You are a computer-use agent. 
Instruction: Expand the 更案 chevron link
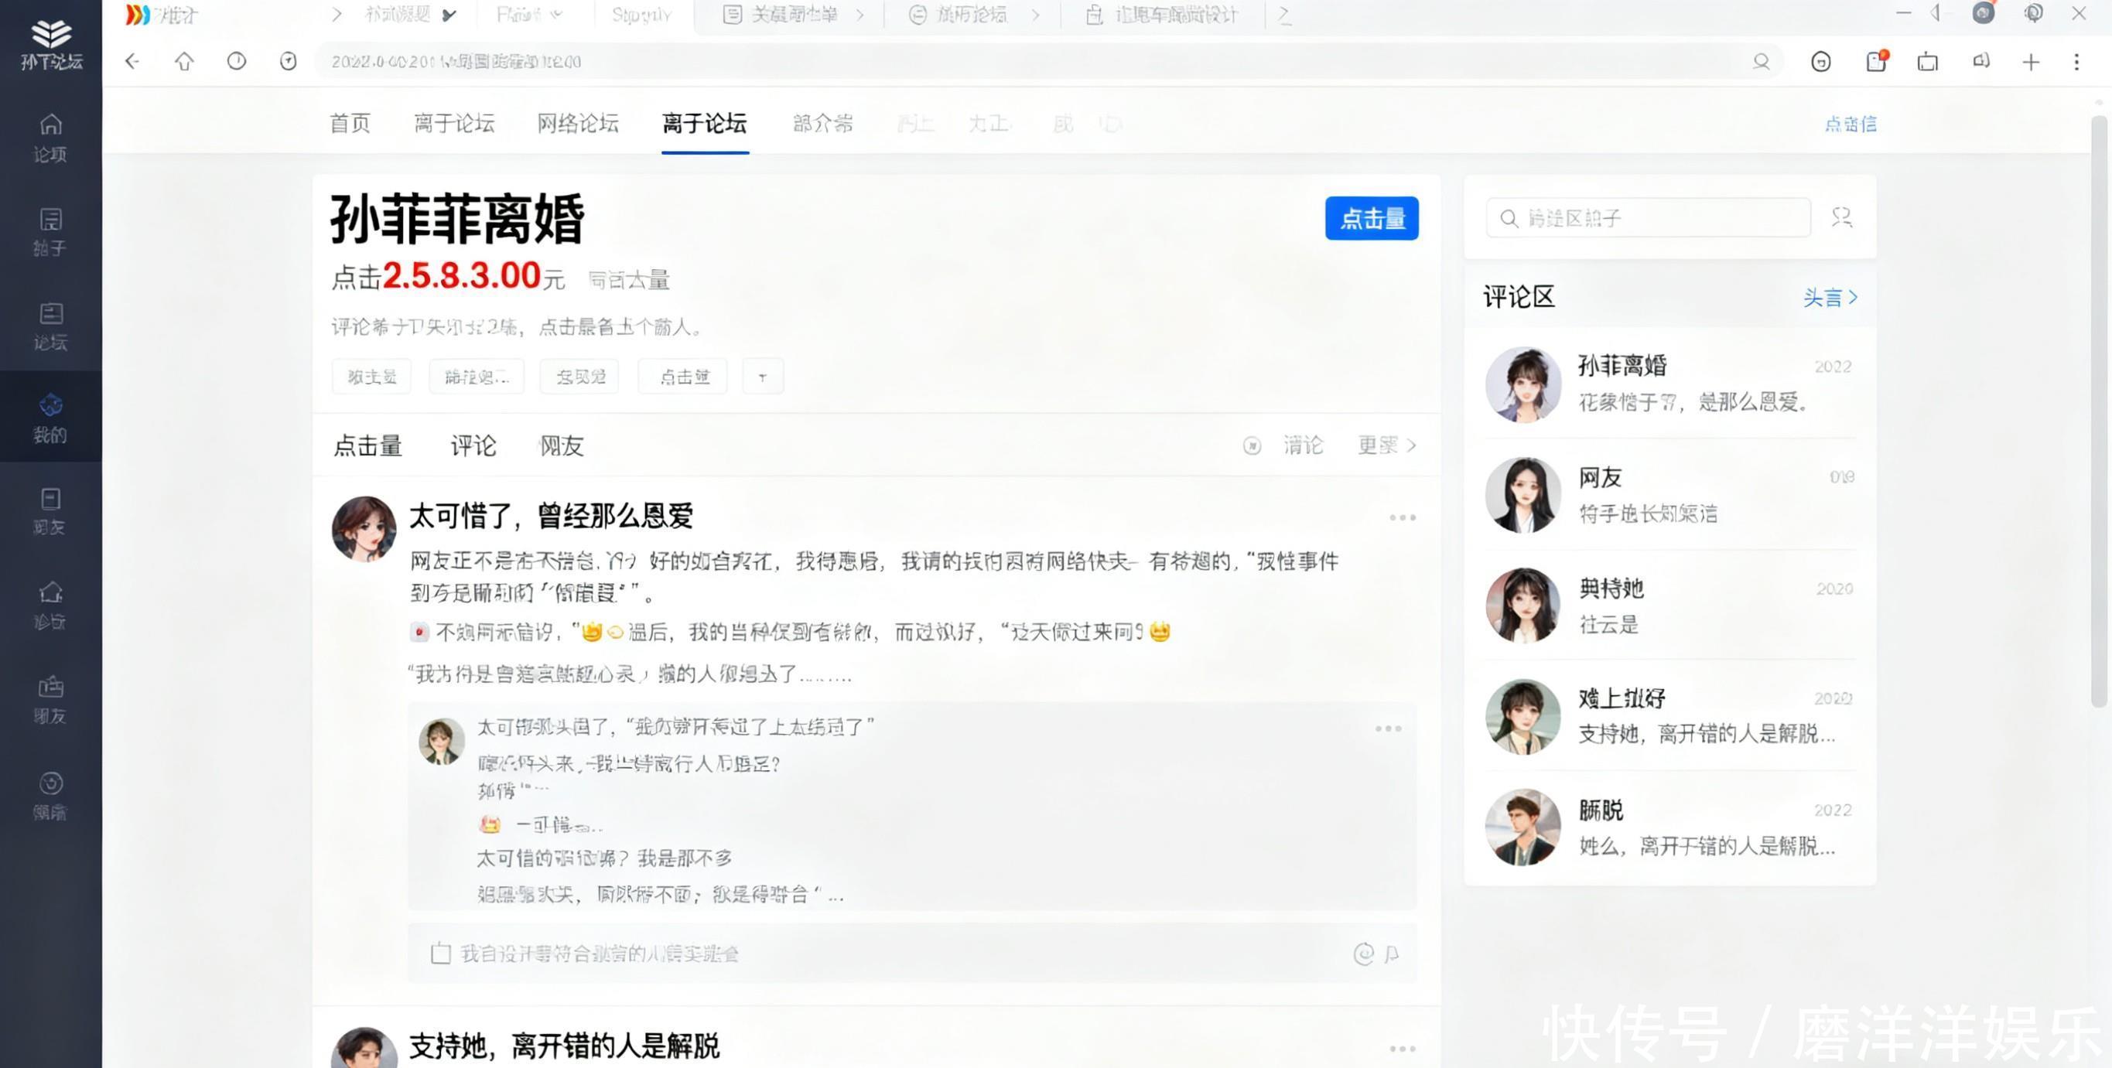[1386, 445]
